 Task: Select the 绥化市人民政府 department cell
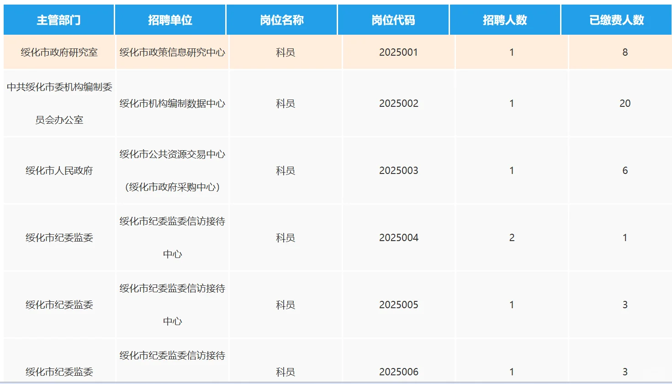click(x=59, y=171)
